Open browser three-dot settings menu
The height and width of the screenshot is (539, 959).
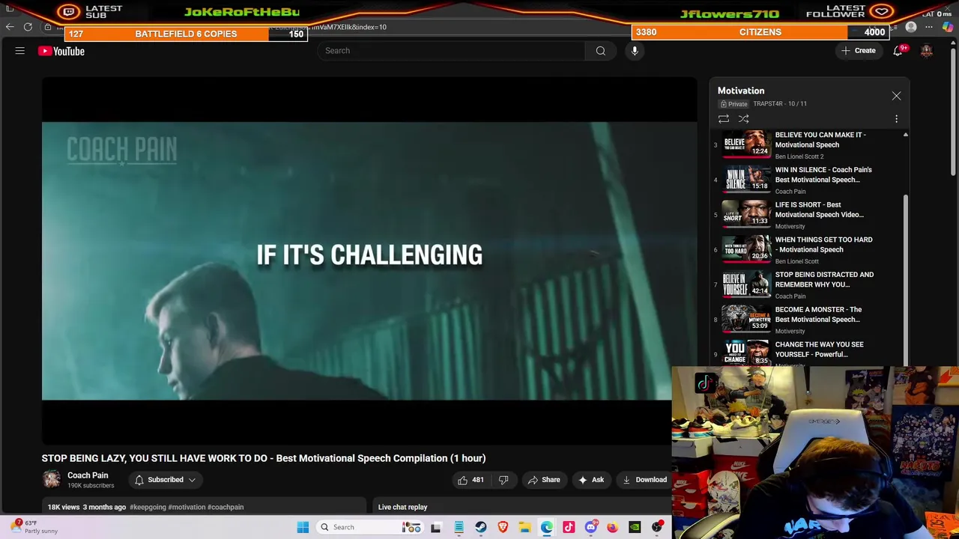[x=929, y=27]
